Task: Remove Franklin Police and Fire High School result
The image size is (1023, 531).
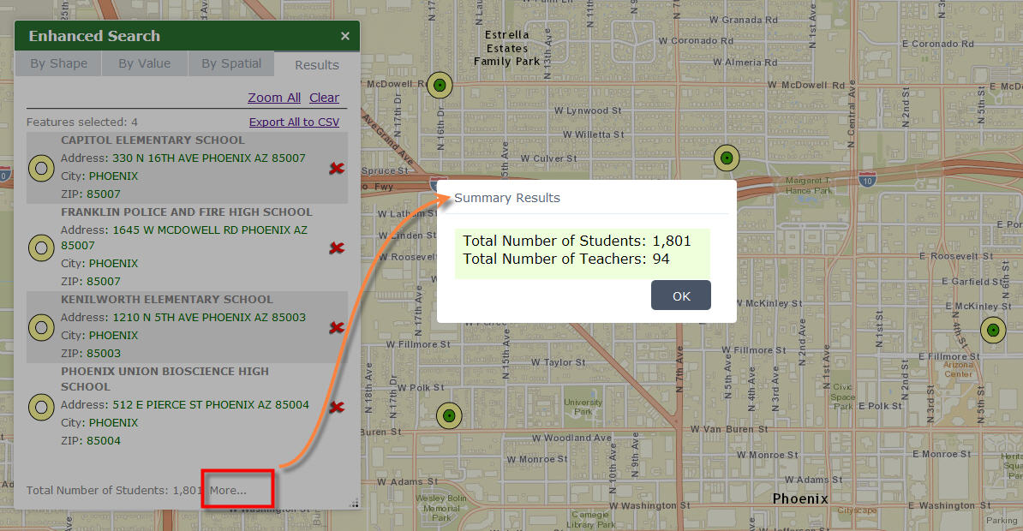Action: click(x=337, y=248)
